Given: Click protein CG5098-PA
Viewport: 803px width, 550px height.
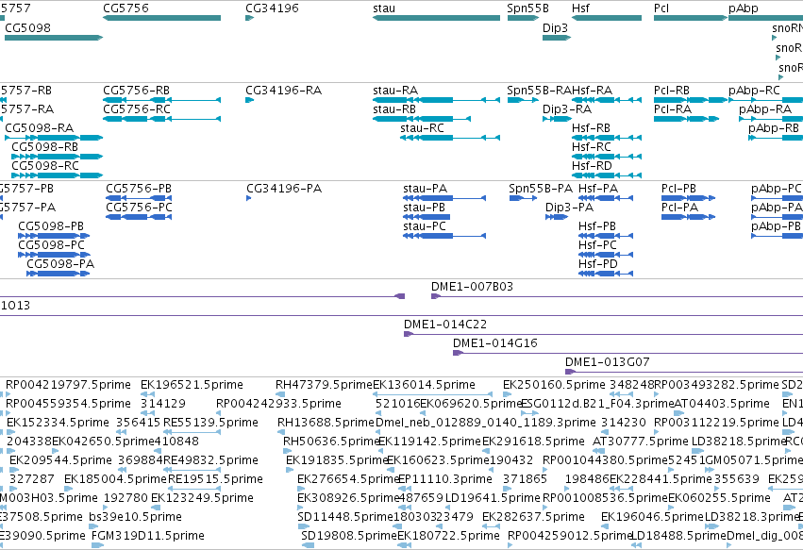Looking at the screenshot, I should [x=58, y=274].
